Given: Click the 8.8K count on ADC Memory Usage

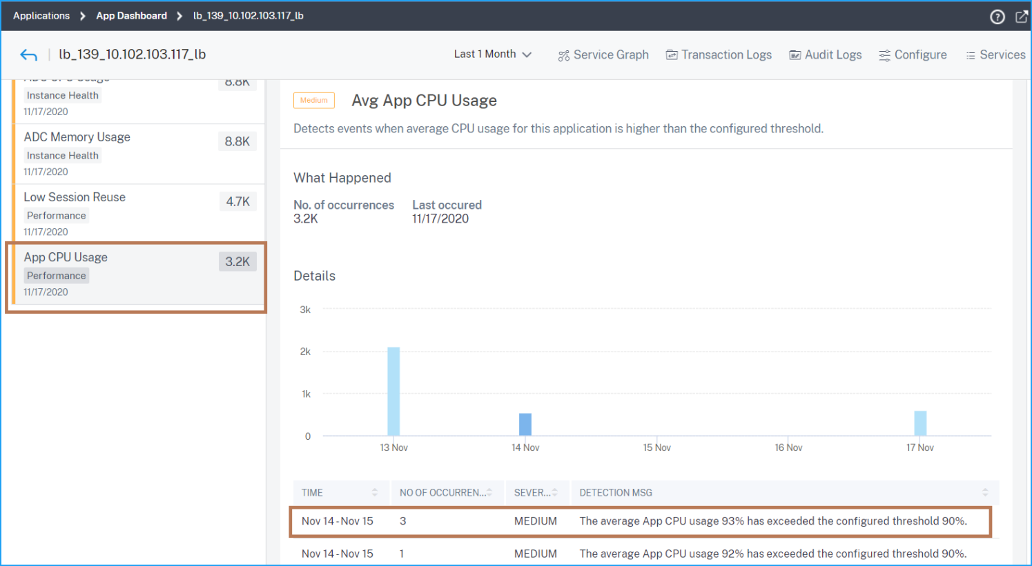Looking at the screenshot, I should (237, 141).
